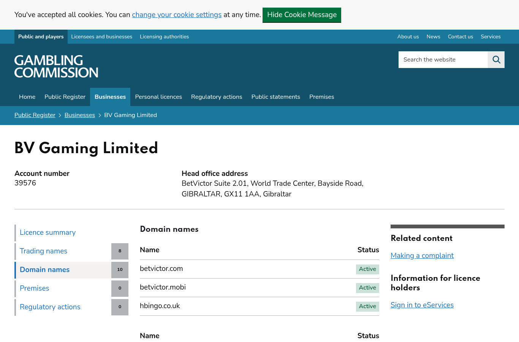Open Personal licences in the navigation
The height and width of the screenshot is (342, 519).
[158, 97]
